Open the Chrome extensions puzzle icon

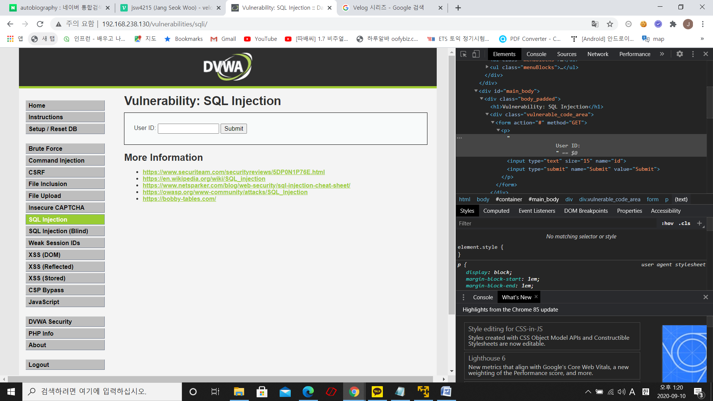click(673, 24)
